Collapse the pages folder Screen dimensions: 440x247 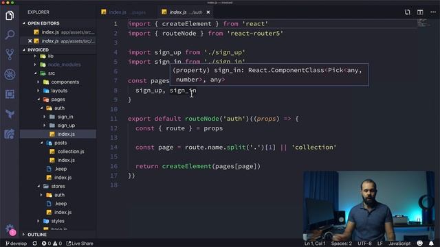(x=58, y=99)
